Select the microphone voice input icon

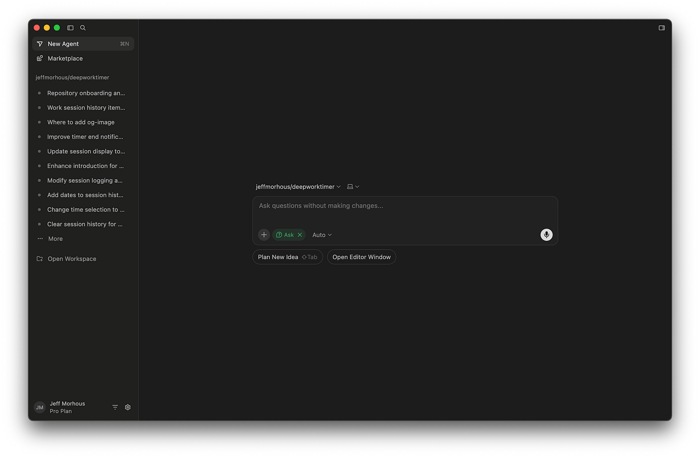point(546,235)
